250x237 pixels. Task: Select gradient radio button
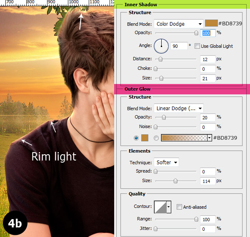(156, 138)
